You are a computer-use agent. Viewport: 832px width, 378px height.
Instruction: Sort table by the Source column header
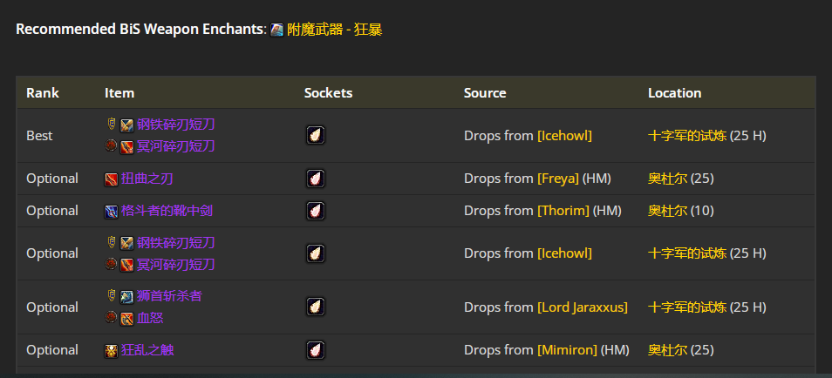[x=485, y=93]
